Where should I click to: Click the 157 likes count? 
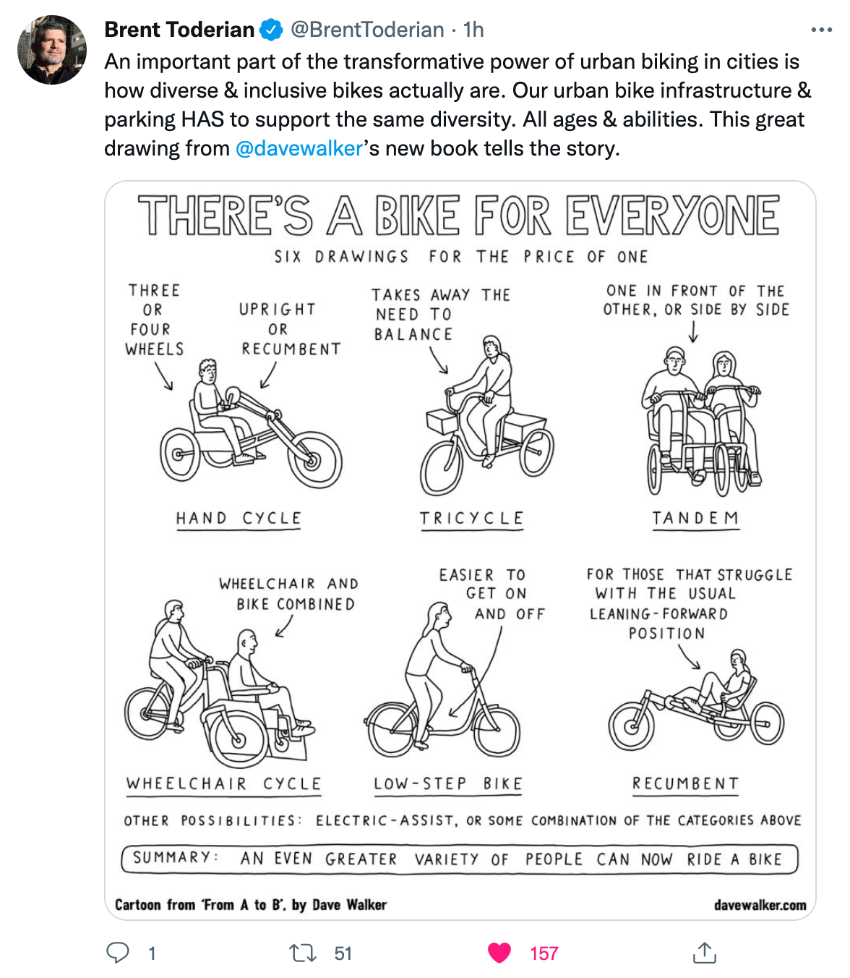pyautogui.click(x=544, y=953)
